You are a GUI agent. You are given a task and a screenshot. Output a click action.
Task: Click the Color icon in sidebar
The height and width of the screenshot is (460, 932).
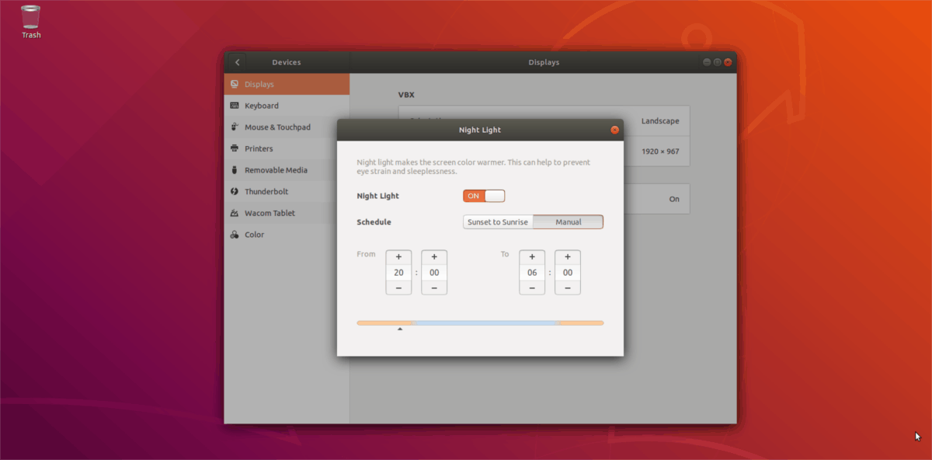coord(235,235)
